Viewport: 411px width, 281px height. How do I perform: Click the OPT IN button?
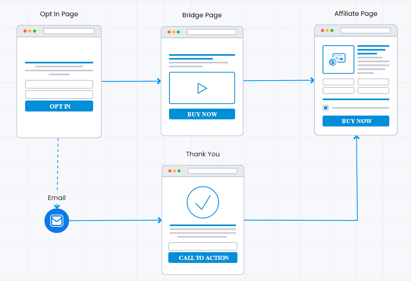point(59,106)
